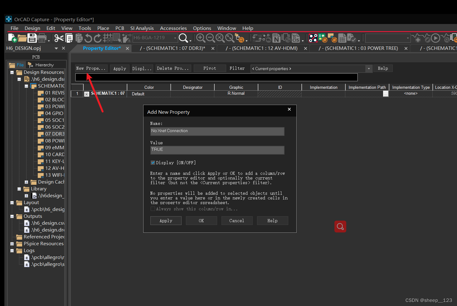Collapse the Outputs folder node
457x306 pixels.
(x=12, y=216)
